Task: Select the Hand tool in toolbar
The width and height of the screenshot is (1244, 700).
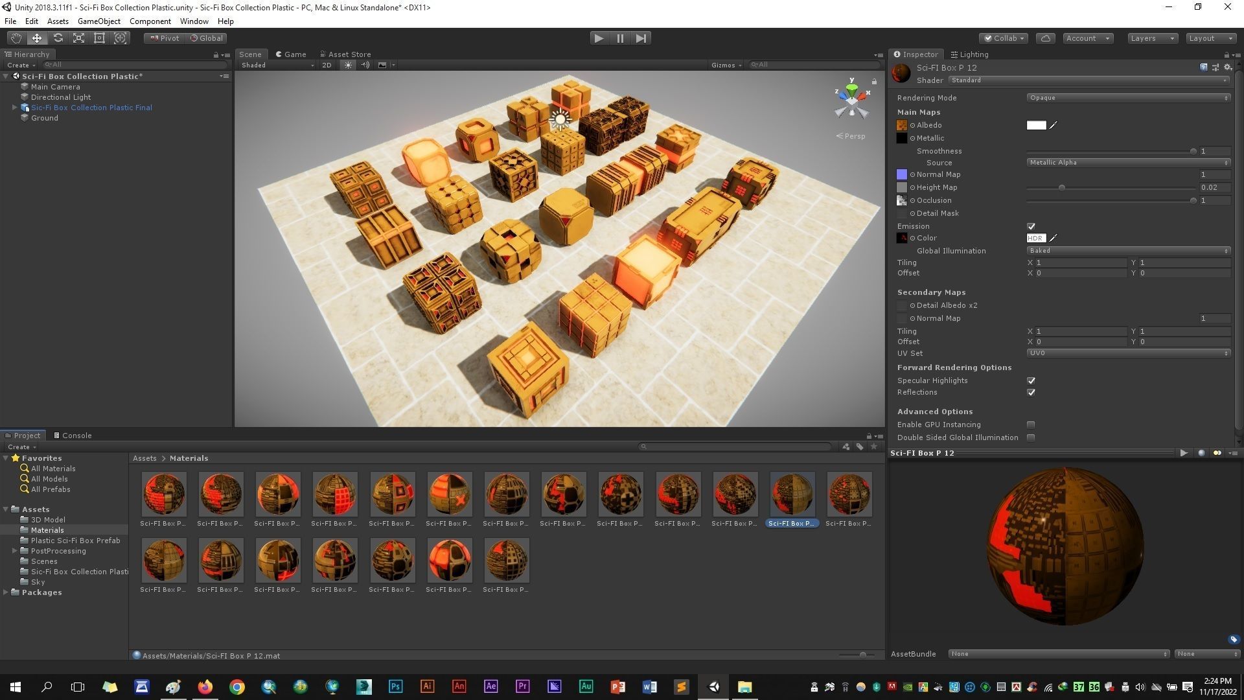Action: [16, 38]
